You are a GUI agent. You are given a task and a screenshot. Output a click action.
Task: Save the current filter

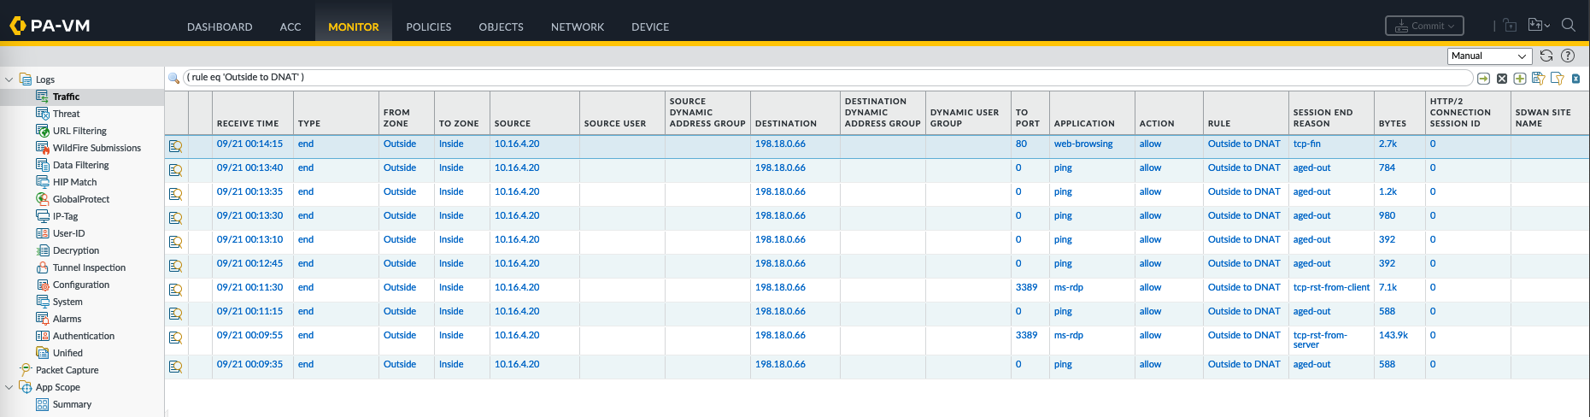[x=1538, y=79]
